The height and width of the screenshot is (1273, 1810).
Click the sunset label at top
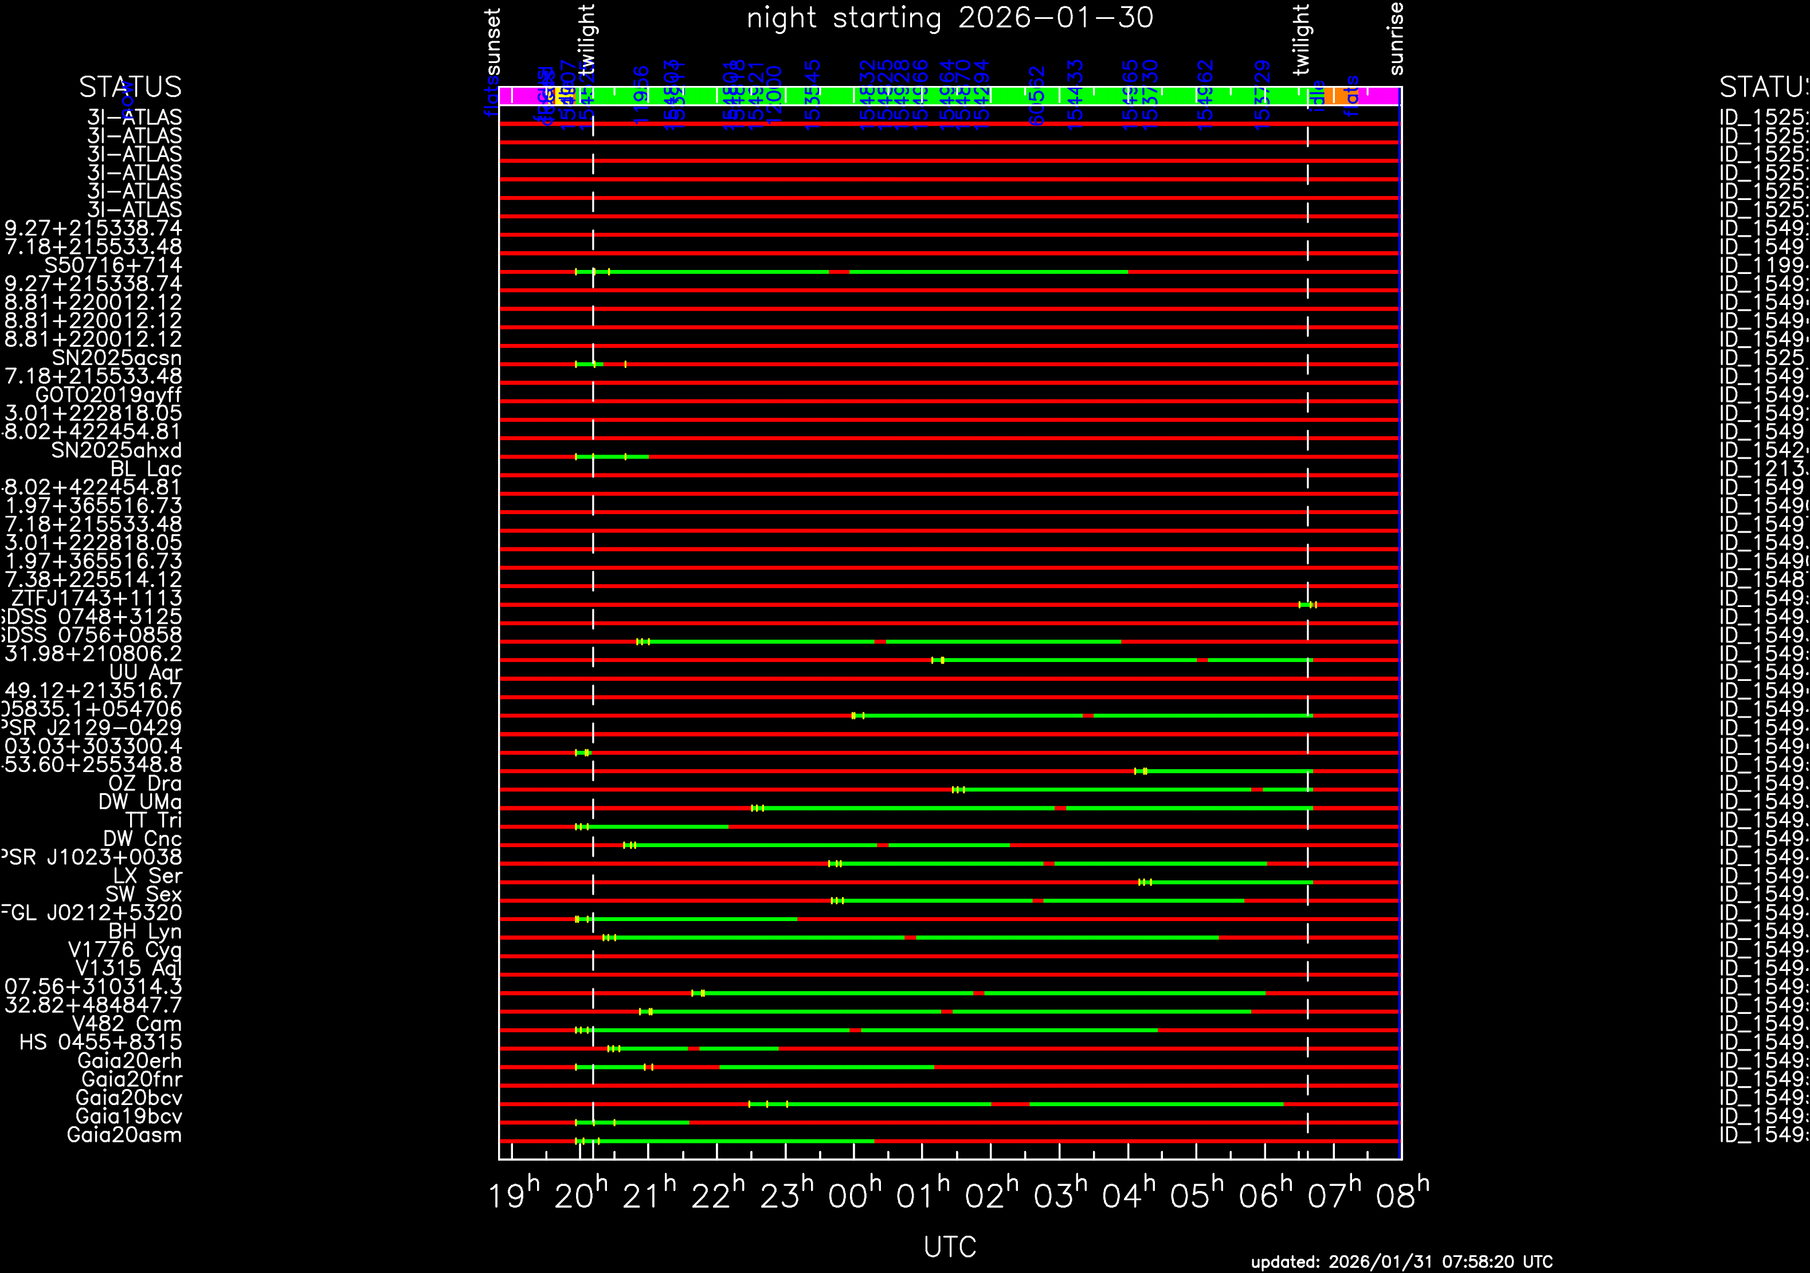click(x=493, y=41)
